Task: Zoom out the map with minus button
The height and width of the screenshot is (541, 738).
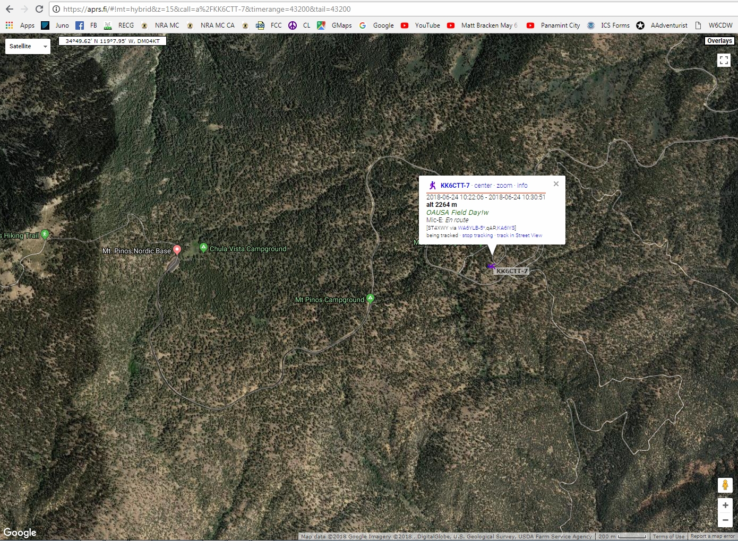Action: coord(725,520)
